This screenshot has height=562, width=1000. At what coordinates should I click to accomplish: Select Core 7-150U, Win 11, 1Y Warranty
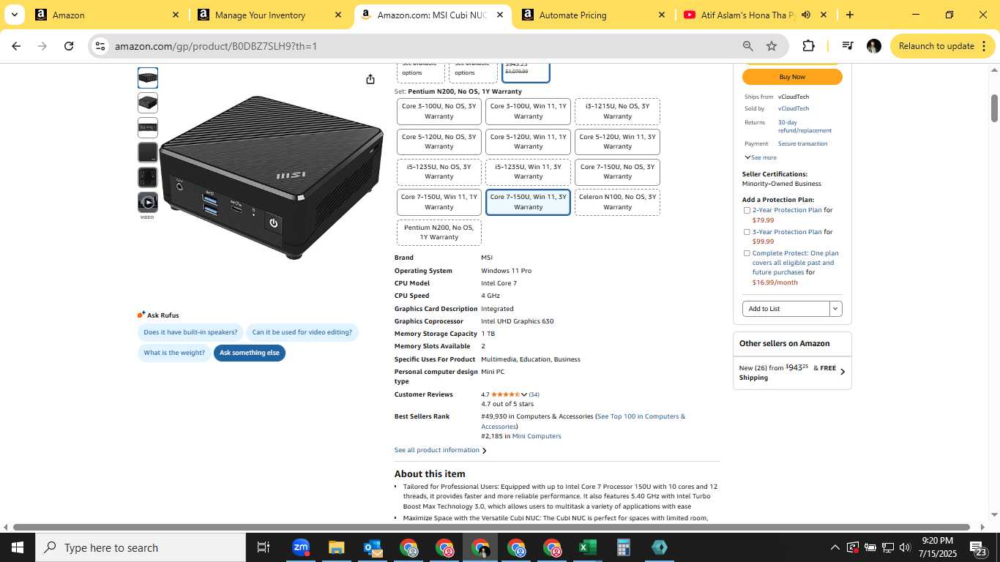pyautogui.click(x=439, y=202)
